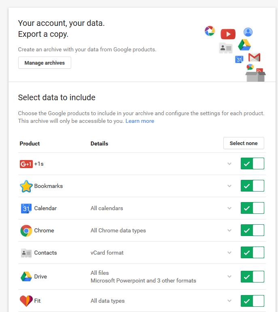
Task: Switch off the Drive export toggle
Action: [252, 277]
